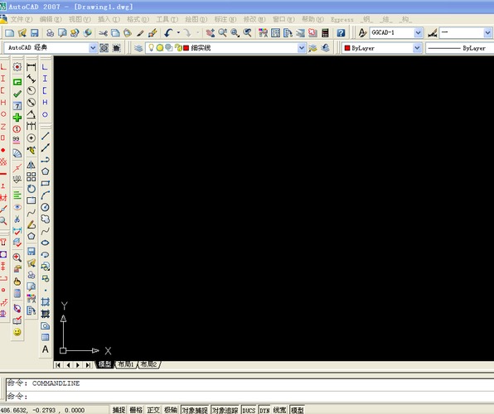Viewport: 494px width, 414px height.
Task: Toggle 栅格 grid display in status bar
Action: 136,410
